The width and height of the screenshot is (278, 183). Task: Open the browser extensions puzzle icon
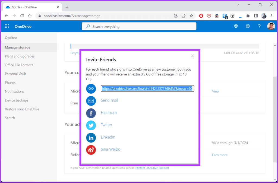(x=248, y=16)
